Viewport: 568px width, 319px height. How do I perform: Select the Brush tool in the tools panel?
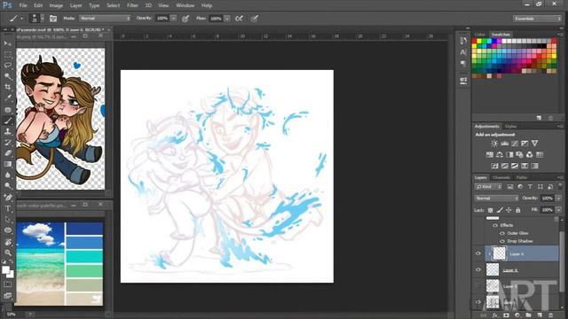point(8,121)
